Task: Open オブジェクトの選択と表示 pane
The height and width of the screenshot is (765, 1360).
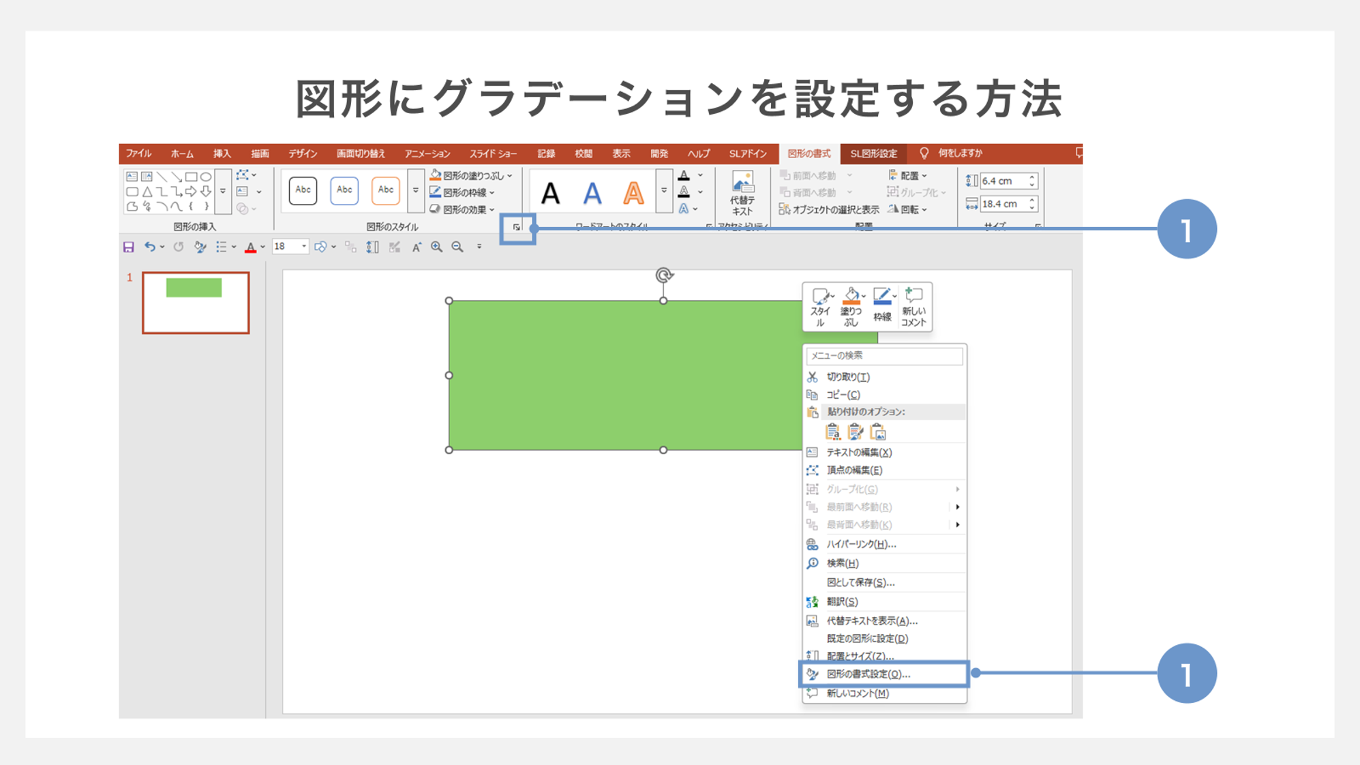Action: coord(829,209)
